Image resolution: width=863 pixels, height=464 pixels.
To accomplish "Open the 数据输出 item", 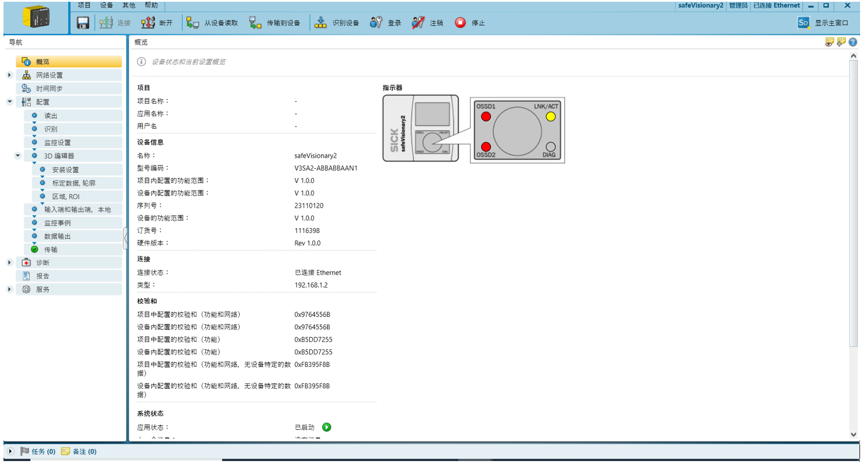I will pos(73,236).
